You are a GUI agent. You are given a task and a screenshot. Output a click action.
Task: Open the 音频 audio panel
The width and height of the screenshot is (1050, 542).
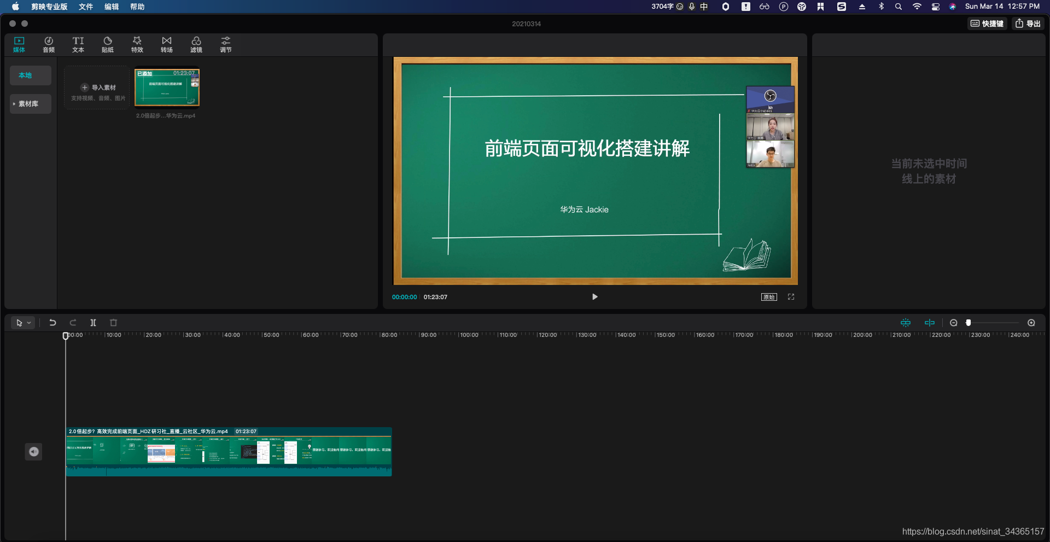pyautogui.click(x=48, y=44)
